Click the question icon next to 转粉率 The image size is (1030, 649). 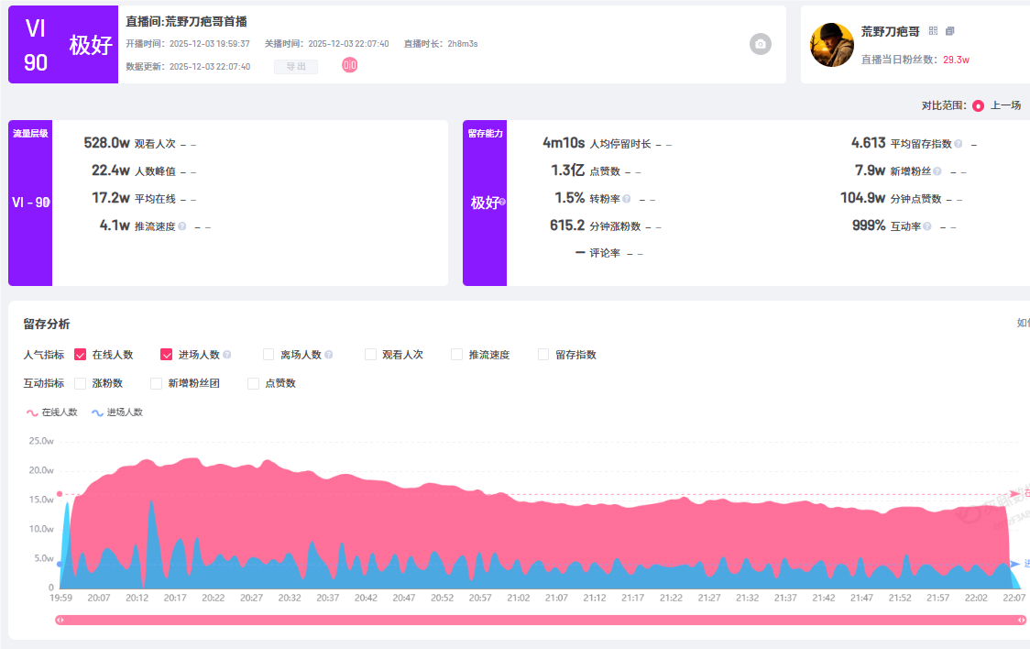(x=627, y=199)
